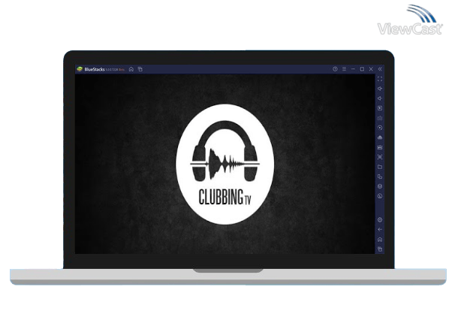
Task: Go to Android home from sidebar
Action: point(380,240)
